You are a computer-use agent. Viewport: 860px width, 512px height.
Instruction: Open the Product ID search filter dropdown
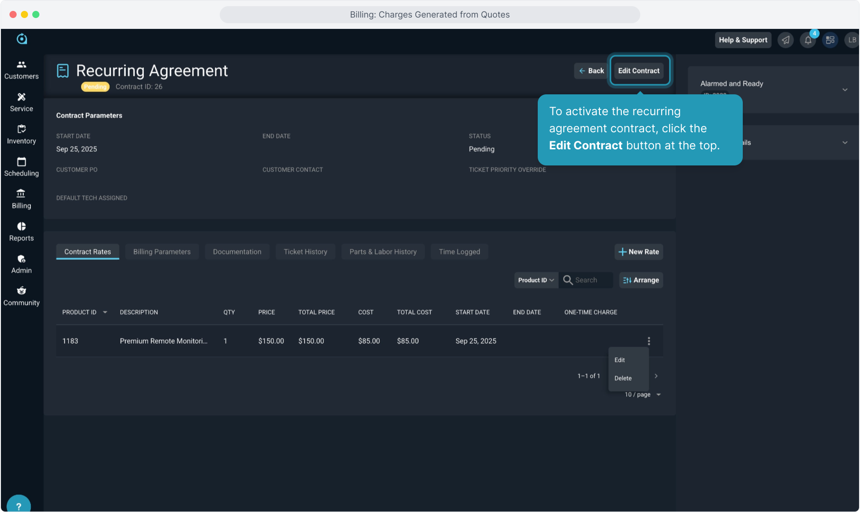click(536, 280)
